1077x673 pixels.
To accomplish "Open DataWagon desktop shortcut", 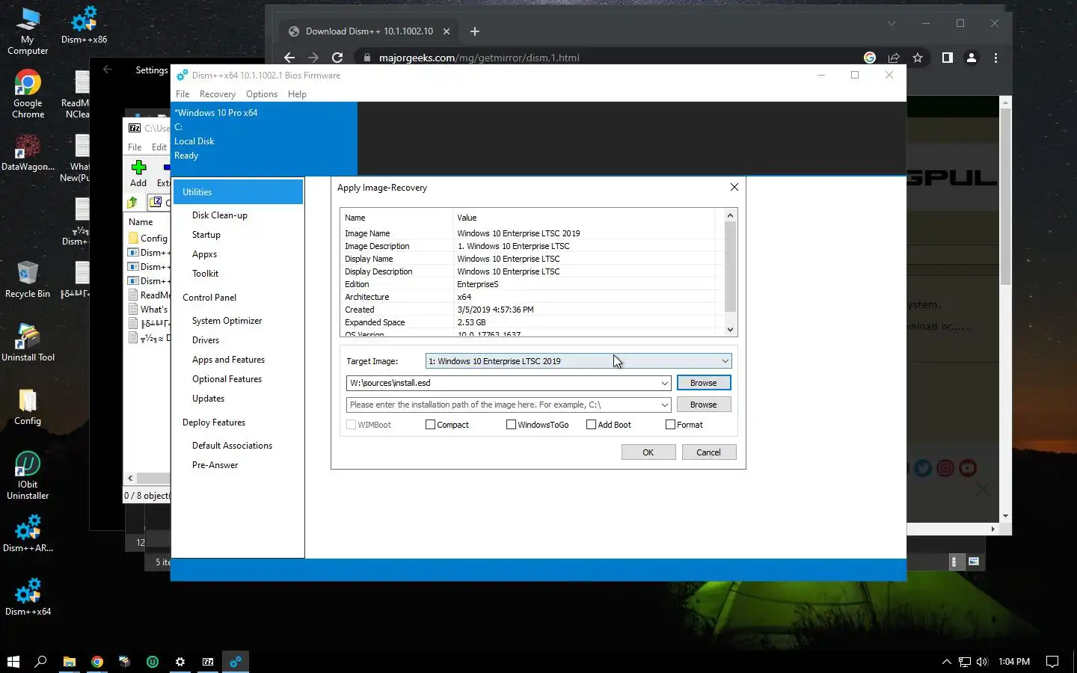I will coord(28,152).
